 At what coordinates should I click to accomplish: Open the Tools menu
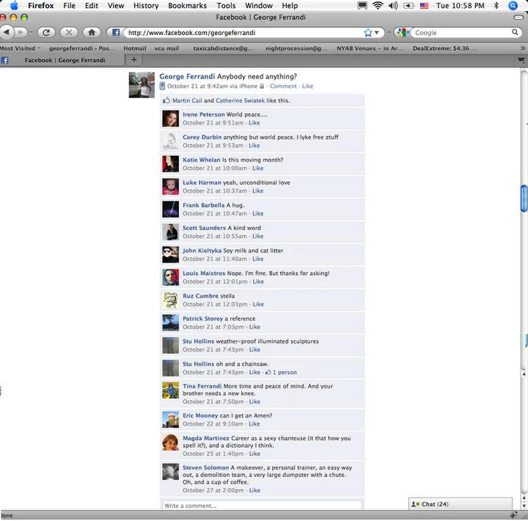tap(226, 6)
